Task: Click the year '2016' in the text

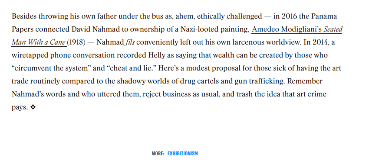Action: point(289,16)
